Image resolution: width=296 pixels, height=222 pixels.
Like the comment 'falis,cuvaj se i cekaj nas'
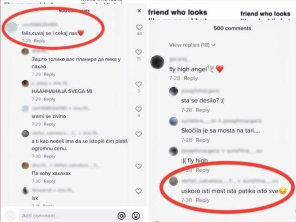tap(139, 27)
